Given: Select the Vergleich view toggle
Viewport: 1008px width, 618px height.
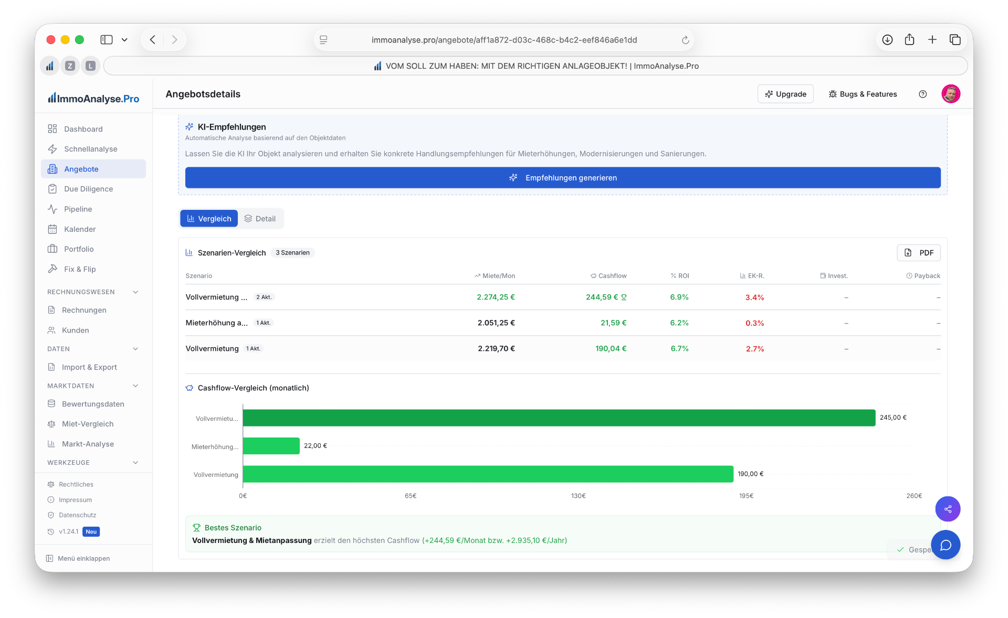Looking at the screenshot, I should 209,219.
